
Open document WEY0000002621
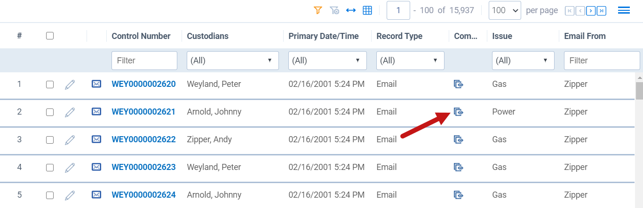143,112
